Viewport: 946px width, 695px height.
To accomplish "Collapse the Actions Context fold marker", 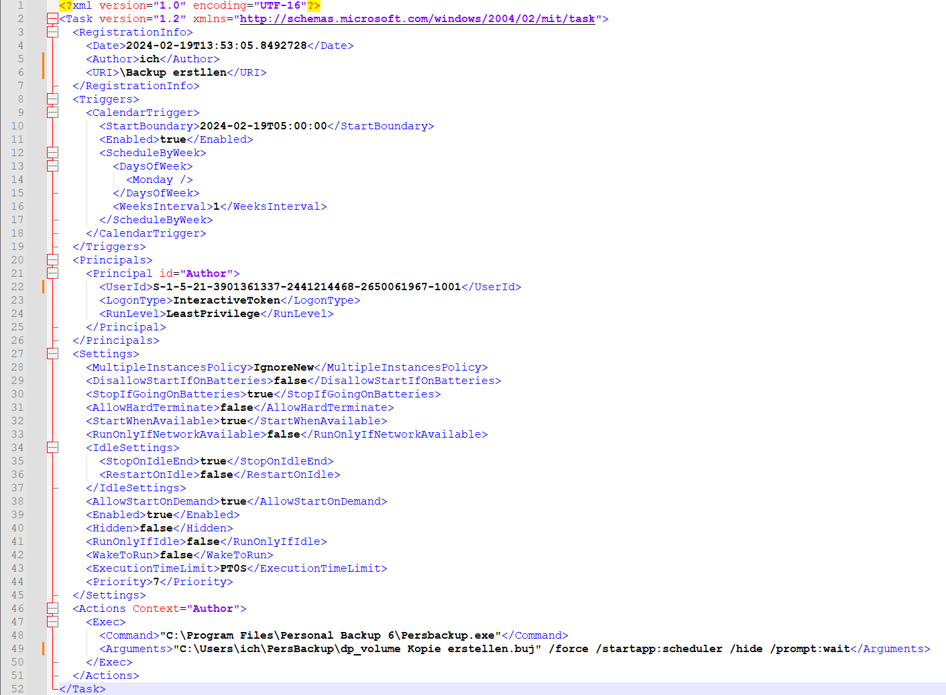I will (52, 609).
